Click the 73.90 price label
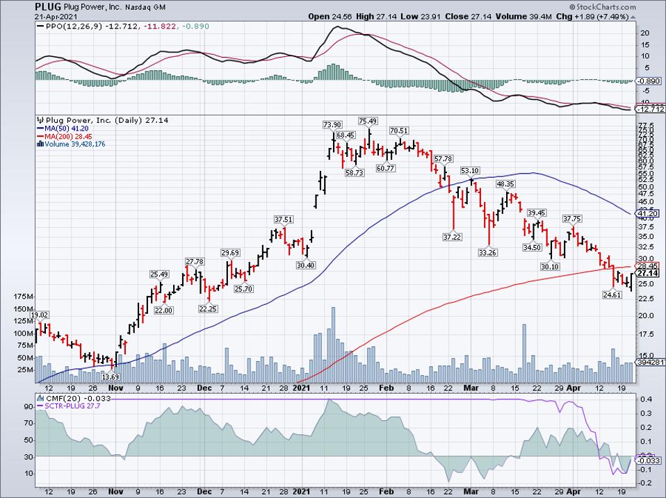Viewport: 666px width, 498px height. [332, 125]
